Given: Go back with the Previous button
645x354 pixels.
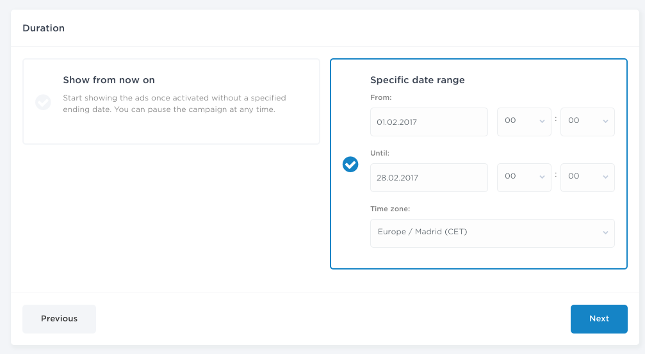Looking at the screenshot, I should (59, 319).
